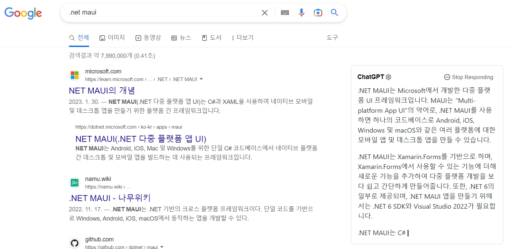The image size is (513, 249).
Task: Open ChatGPT settings gear icon
Action: pos(389,77)
